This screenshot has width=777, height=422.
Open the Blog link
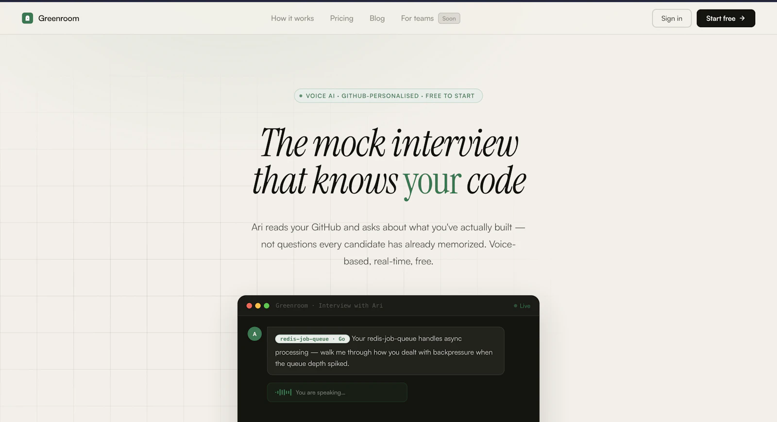point(377,18)
